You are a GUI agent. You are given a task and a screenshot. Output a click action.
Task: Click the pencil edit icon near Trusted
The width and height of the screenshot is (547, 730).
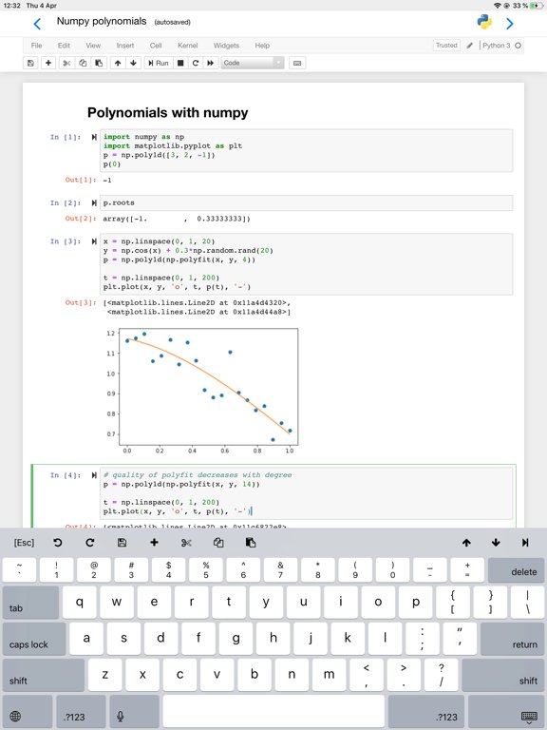click(x=469, y=46)
